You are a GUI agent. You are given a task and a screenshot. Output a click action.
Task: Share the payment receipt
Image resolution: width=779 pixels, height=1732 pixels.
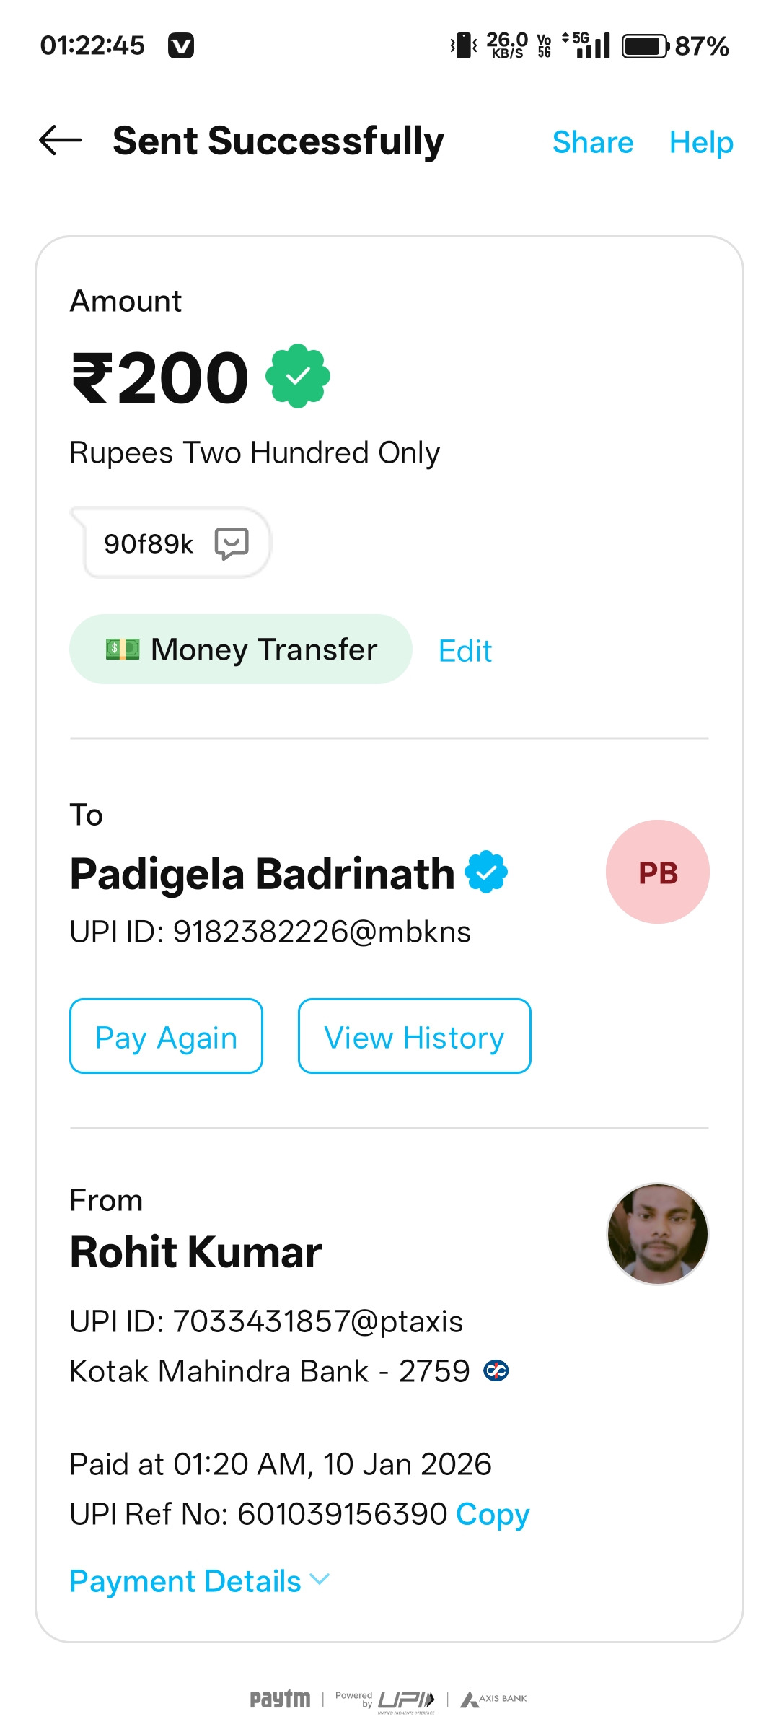click(592, 142)
